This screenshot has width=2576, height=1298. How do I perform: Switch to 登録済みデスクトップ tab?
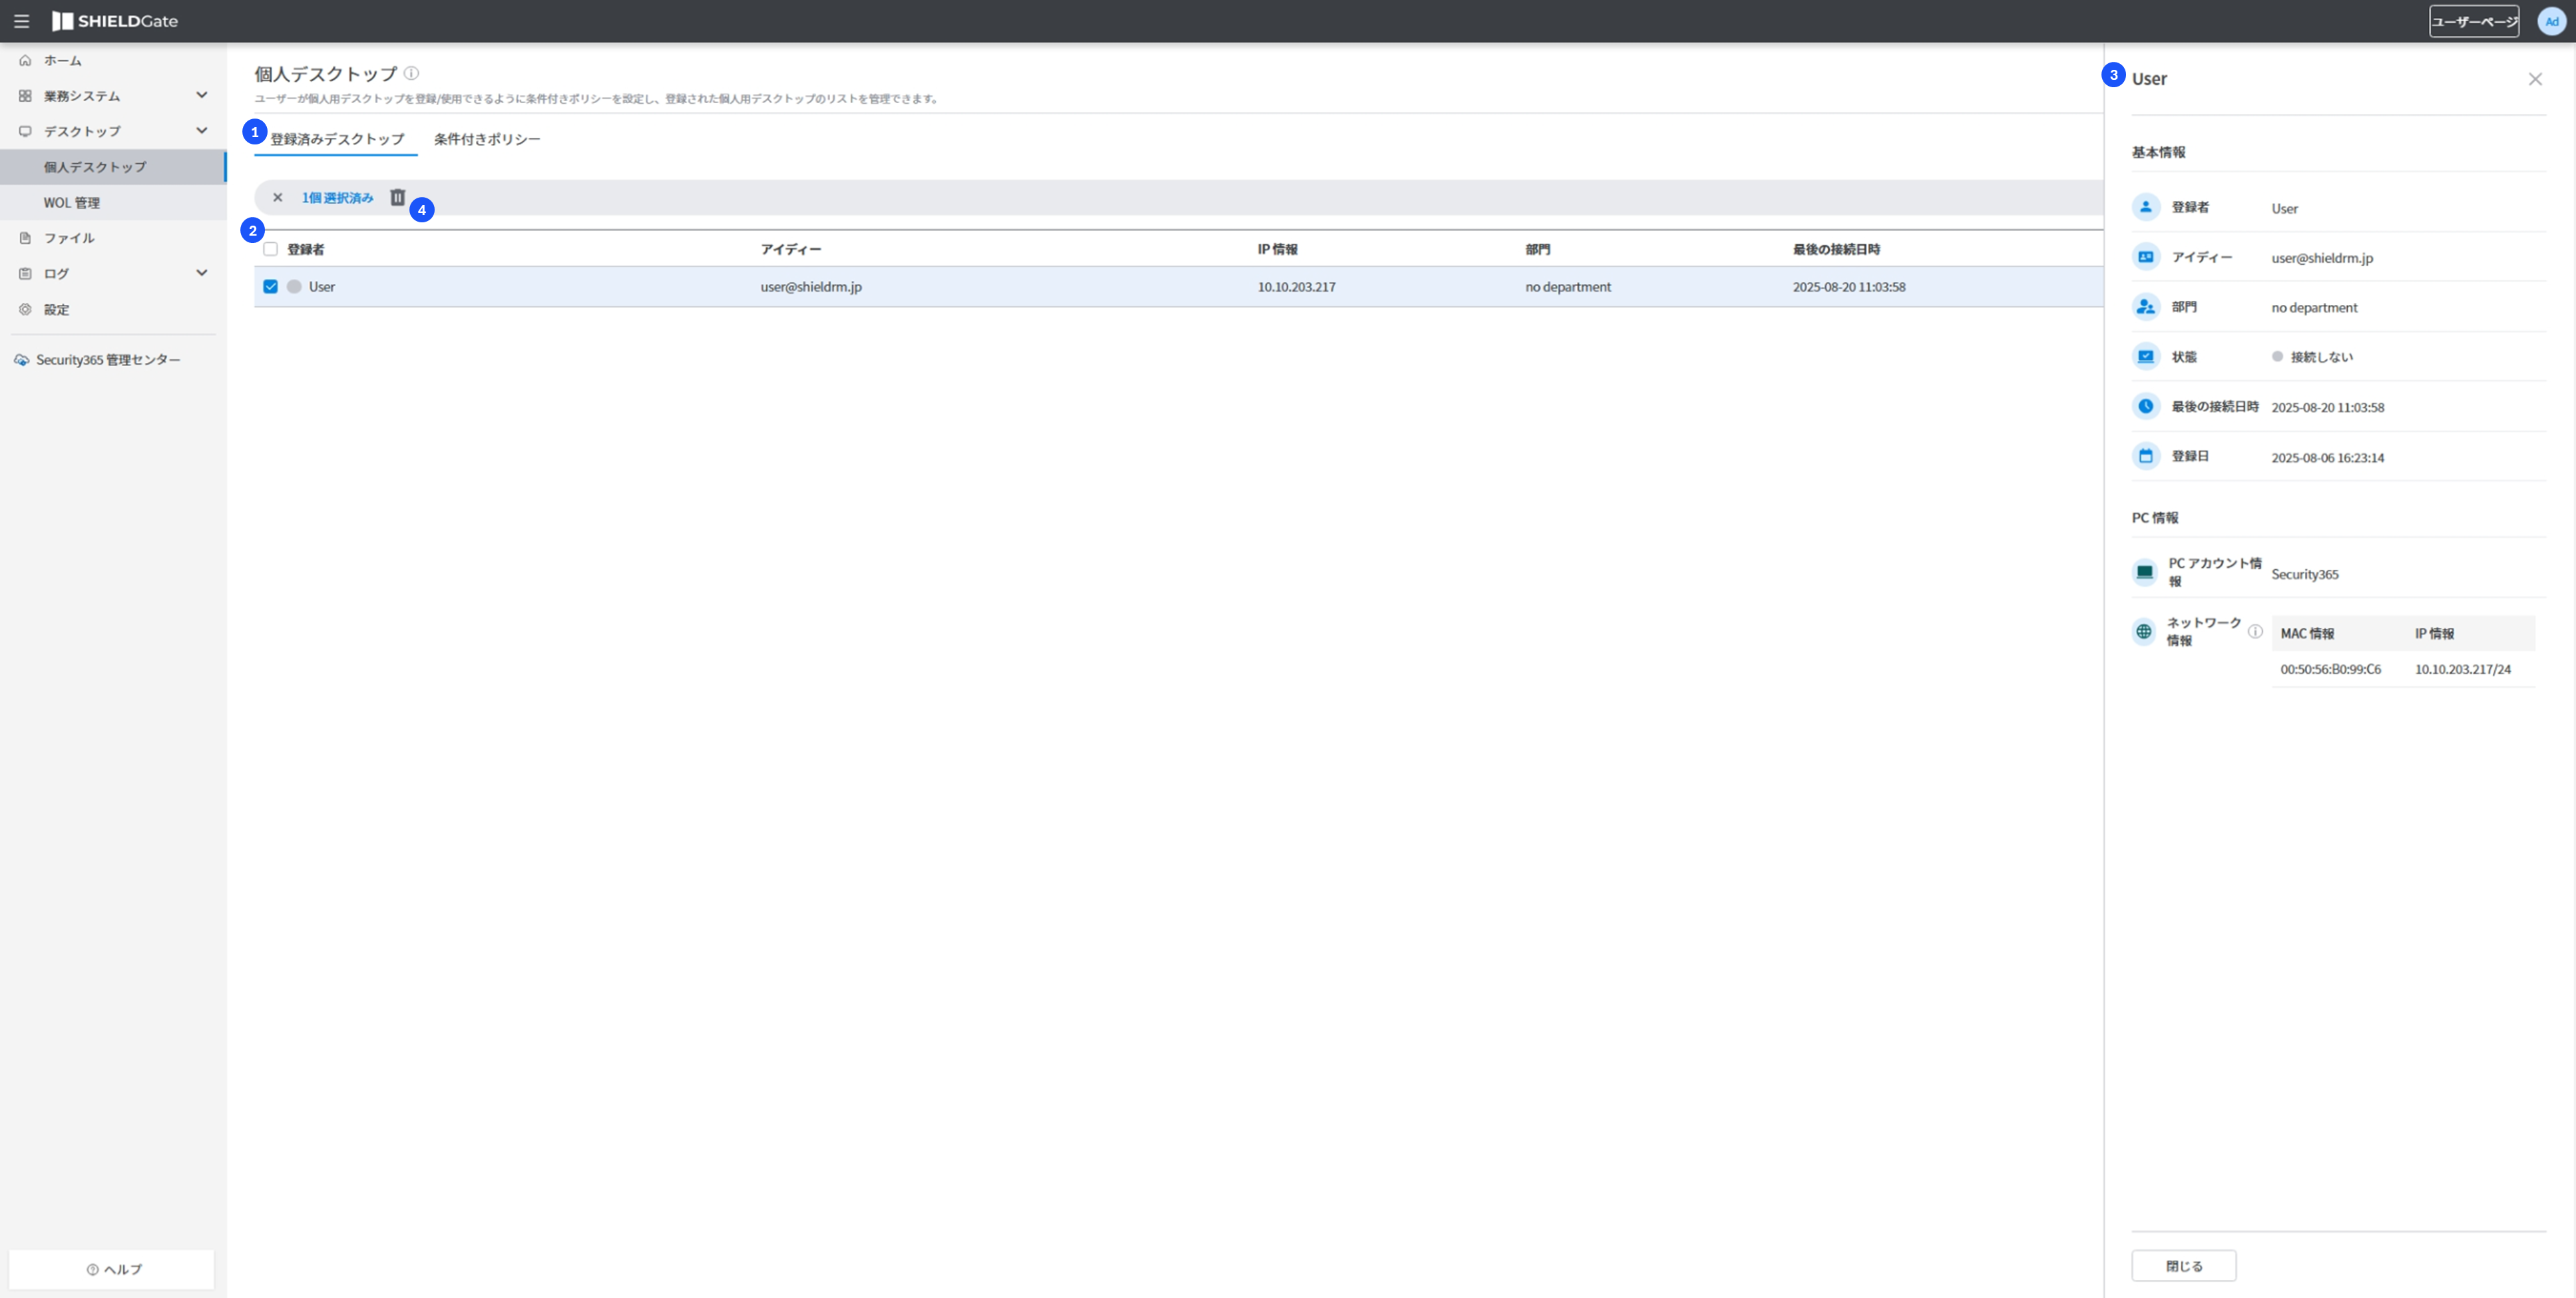(x=337, y=139)
